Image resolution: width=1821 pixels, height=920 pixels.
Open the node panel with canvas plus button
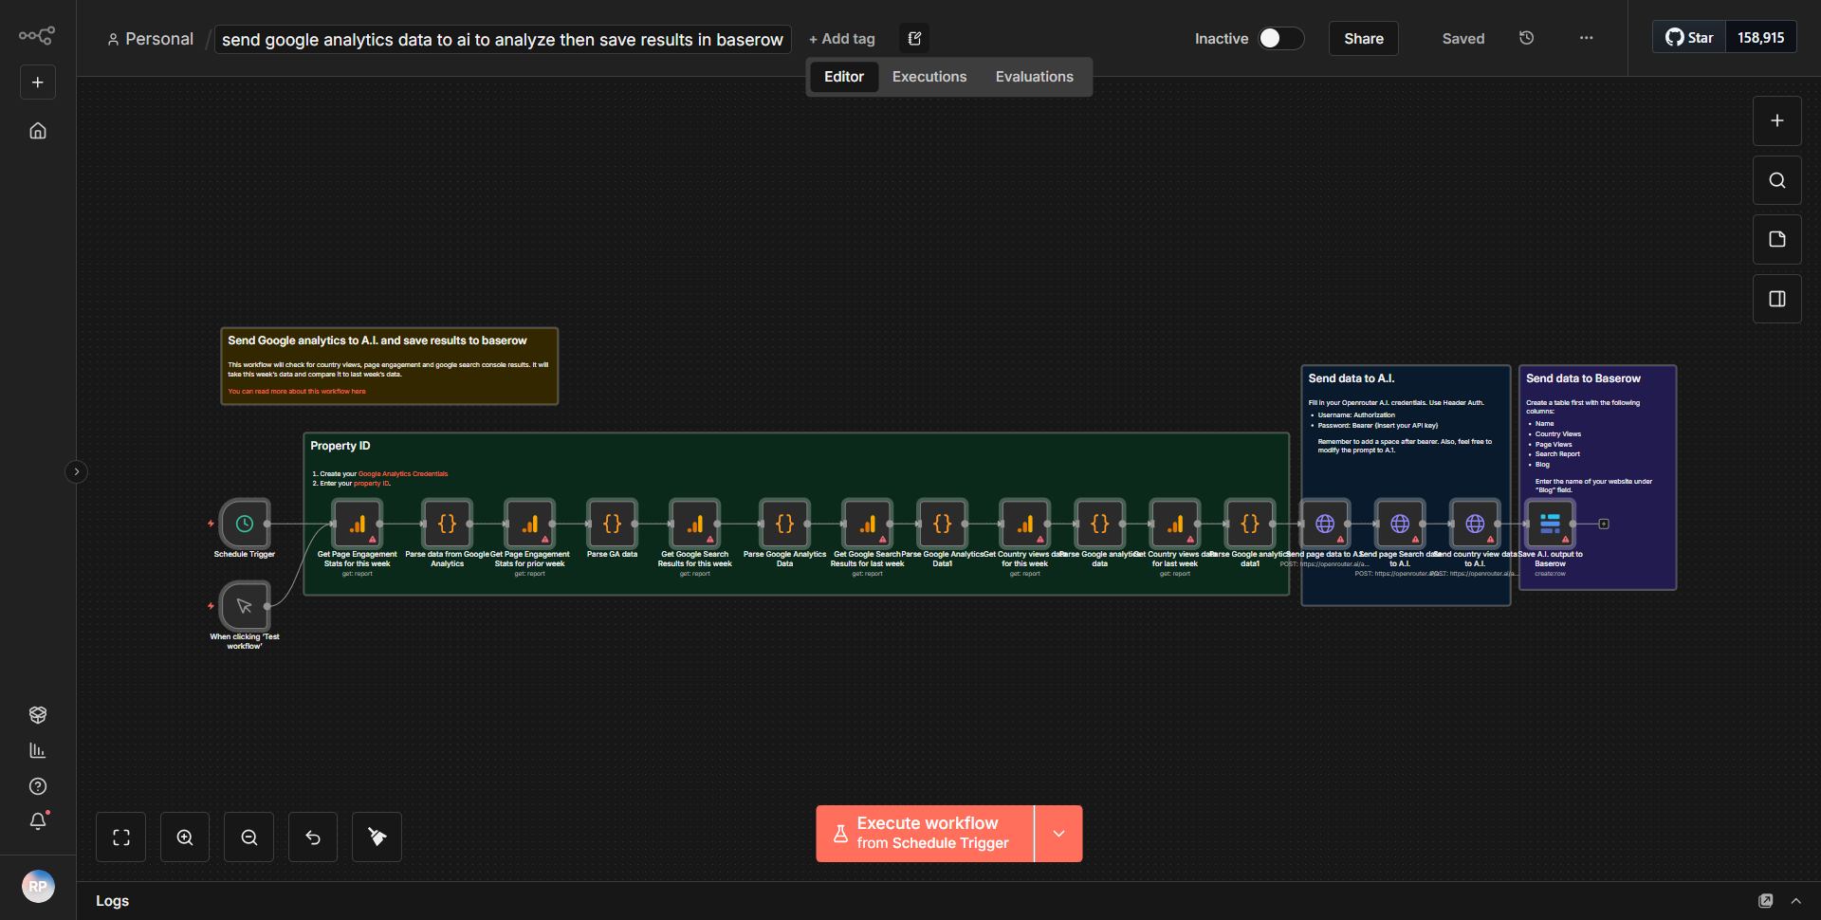coord(1777,121)
